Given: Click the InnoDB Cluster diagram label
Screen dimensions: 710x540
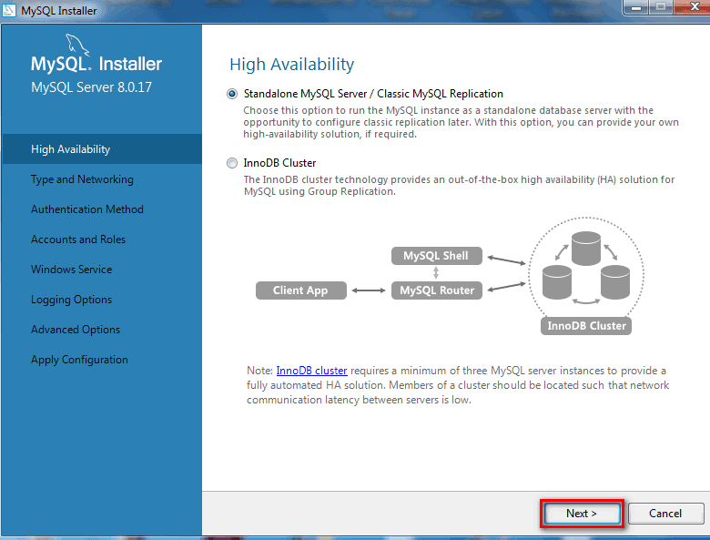Looking at the screenshot, I should click(x=586, y=326).
